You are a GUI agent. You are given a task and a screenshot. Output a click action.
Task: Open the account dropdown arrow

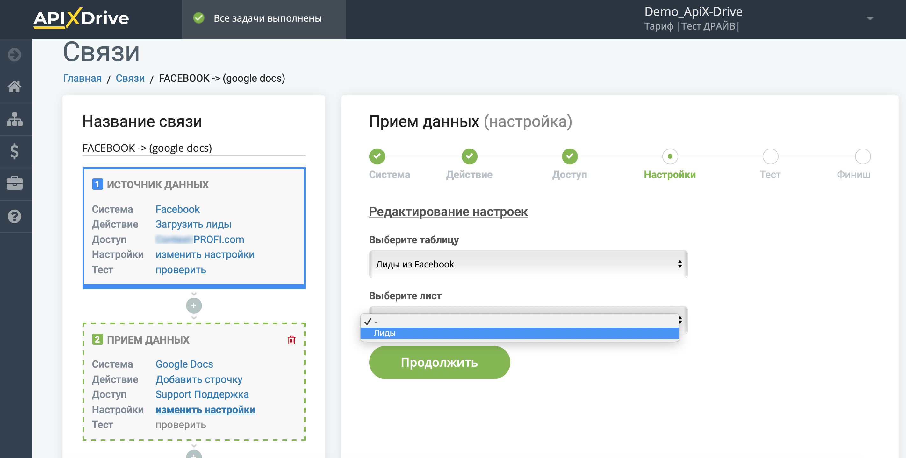pos(870,18)
